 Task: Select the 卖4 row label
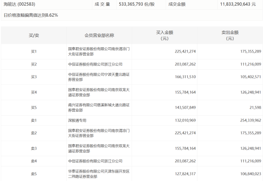click(34, 161)
